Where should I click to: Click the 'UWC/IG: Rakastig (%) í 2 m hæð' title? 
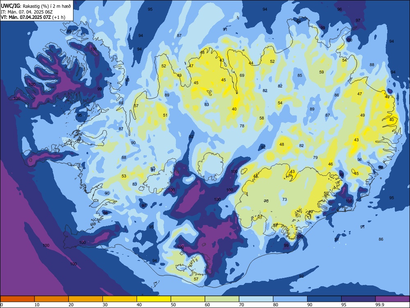coord(36,6)
